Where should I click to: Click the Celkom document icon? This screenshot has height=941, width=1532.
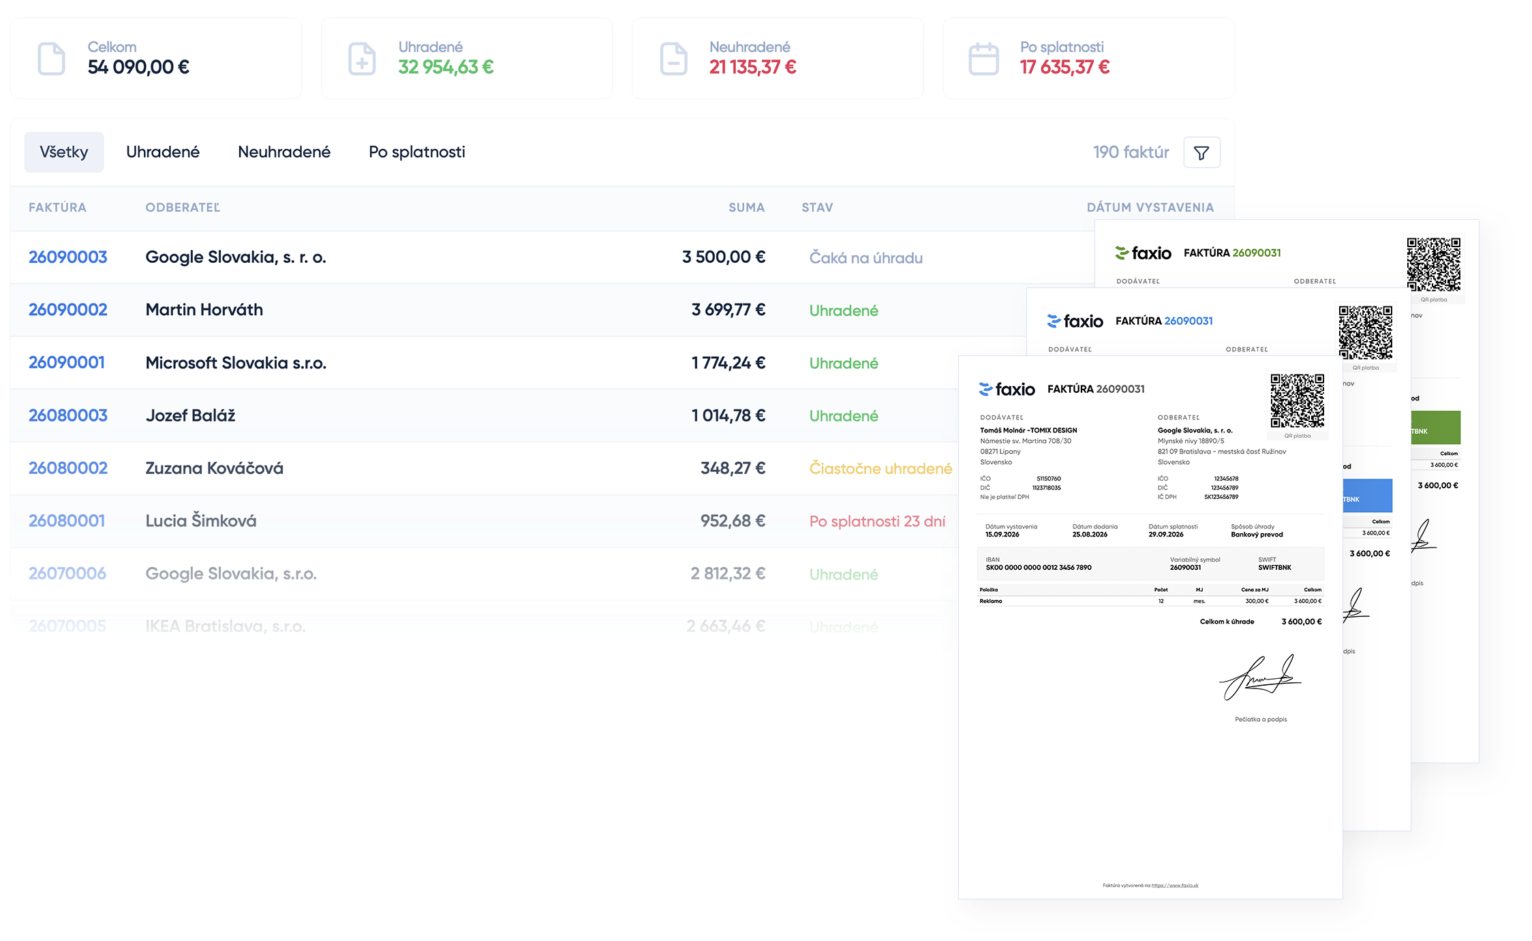51,59
